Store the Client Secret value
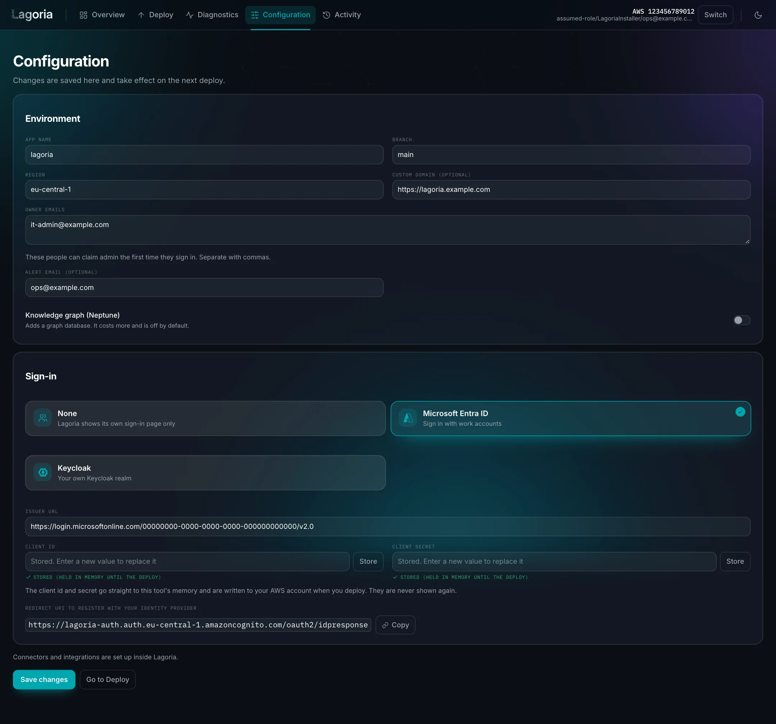The height and width of the screenshot is (724, 776). tap(735, 561)
